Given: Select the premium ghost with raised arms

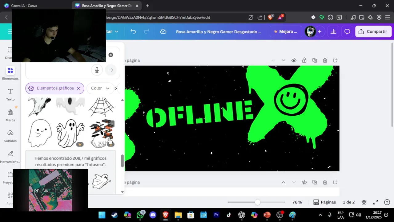Looking at the screenshot, I should pos(70,134).
